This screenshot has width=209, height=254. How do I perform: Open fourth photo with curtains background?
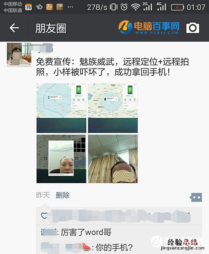(113, 159)
